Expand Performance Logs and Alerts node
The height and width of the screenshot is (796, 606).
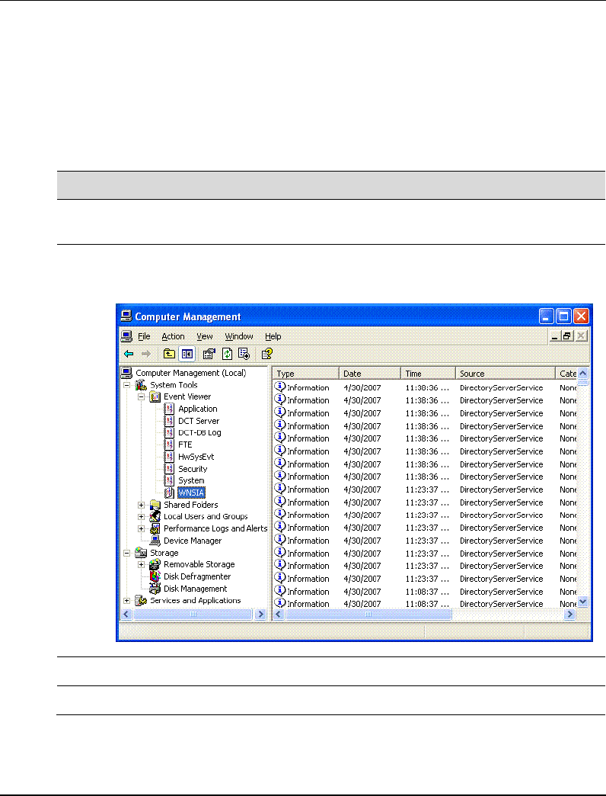tap(142, 529)
